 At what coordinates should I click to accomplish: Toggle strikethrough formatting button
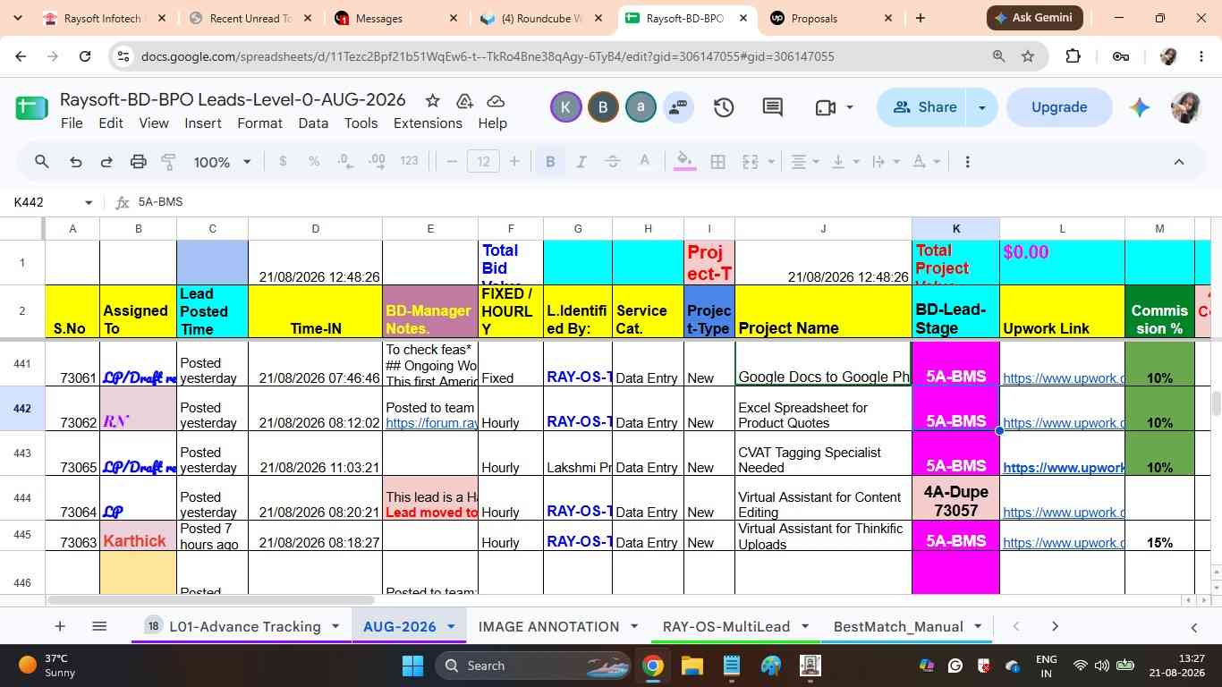point(613,162)
